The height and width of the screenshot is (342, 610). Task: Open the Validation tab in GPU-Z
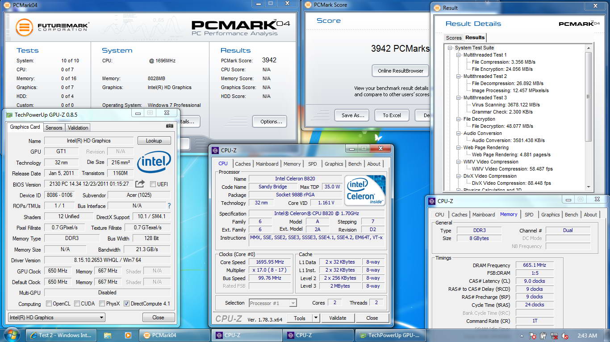[78, 128]
